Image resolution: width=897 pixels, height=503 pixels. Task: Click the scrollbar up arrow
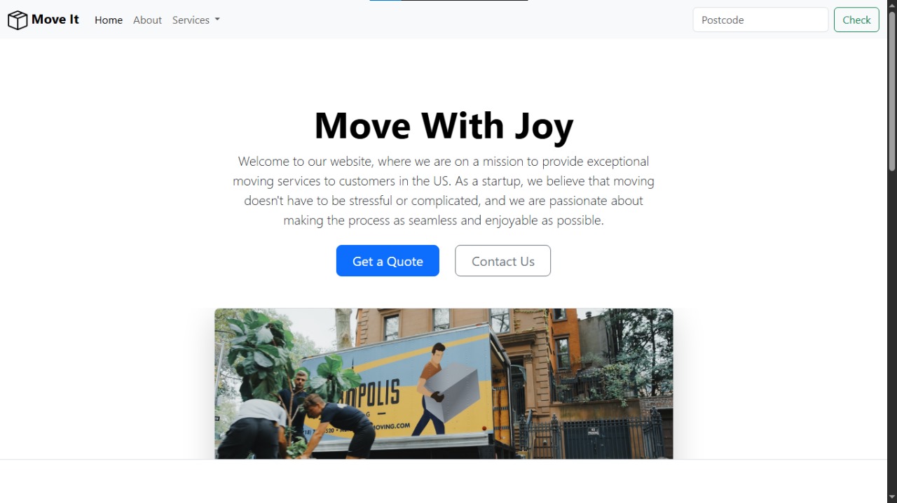[x=892, y=5]
